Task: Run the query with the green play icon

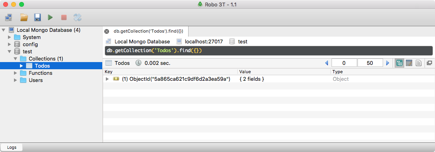Action: coord(50,18)
